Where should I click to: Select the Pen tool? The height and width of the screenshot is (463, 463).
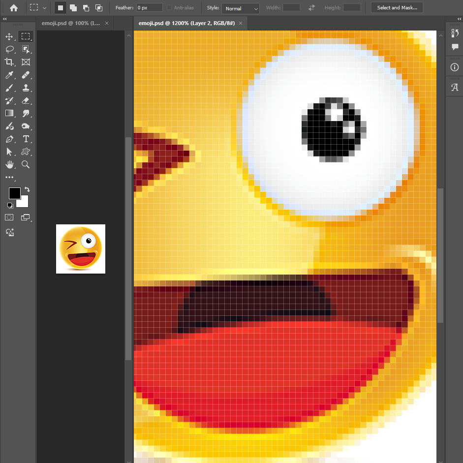pos(9,139)
